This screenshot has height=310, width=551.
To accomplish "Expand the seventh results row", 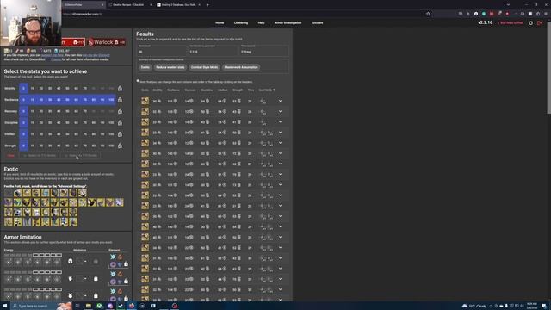I will pos(280,164).
